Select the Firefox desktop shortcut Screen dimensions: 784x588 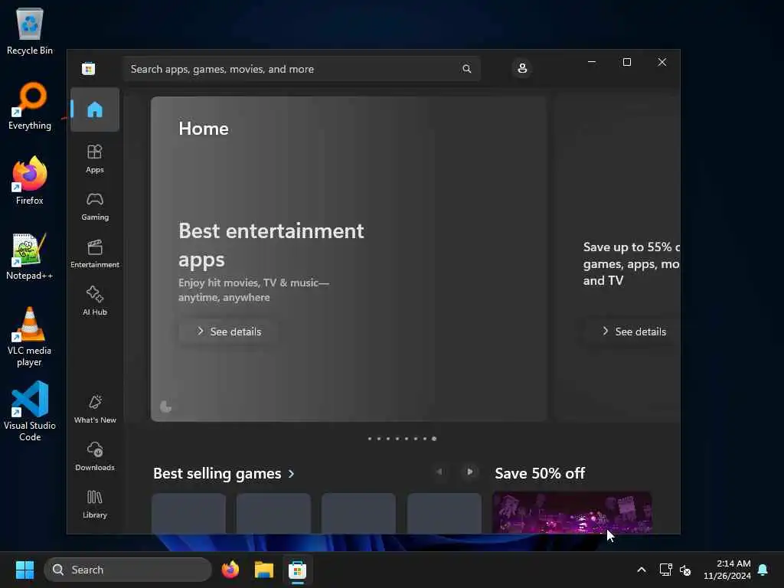pos(30,181)
